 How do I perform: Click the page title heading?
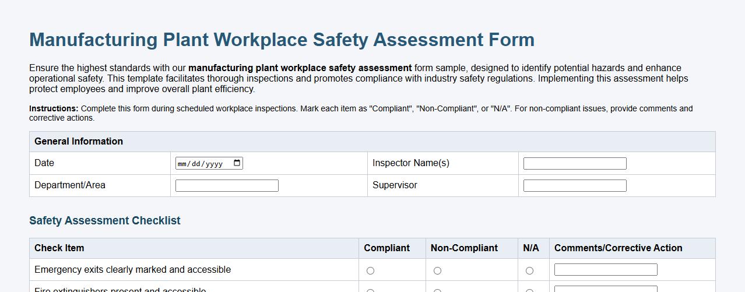coord(282,40)
